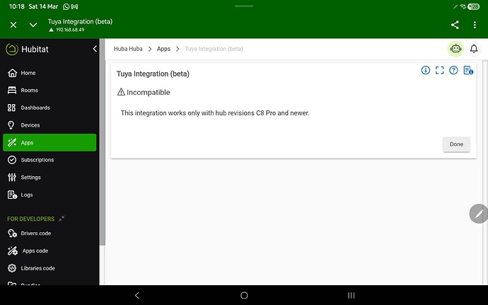This screenshot has width=488, height=305.
Task: Open Drivers code in developer section
Action: pos(50,234)
